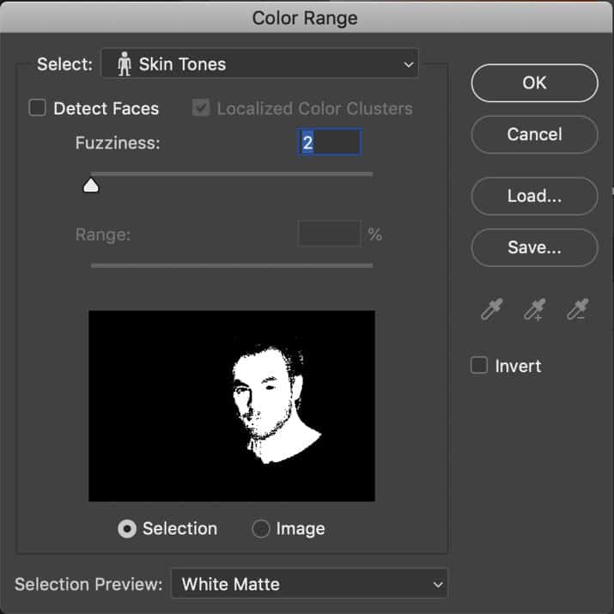Expand the Selection Preview White Matte dropdown
This screenshot has height=614, width=614.
[x=309, y=584]
